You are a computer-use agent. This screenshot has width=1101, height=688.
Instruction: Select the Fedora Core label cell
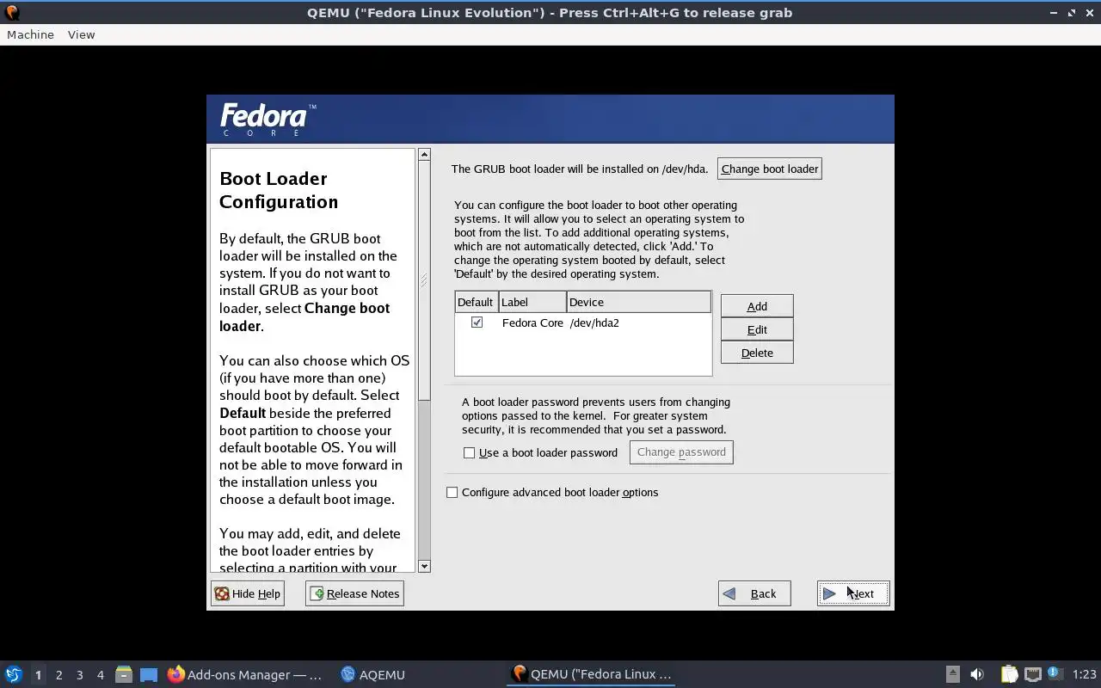tap(532, 322)
